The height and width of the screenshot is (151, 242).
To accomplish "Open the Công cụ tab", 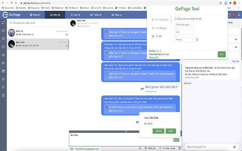I will coord(117,15).
